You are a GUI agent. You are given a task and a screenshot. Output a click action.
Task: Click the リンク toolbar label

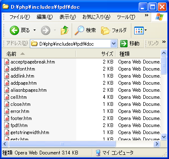coord(153,43)
